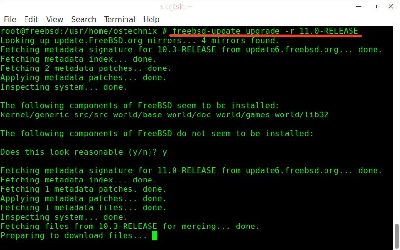Minimize the terminal window
Screen dimensions: 400x250
[358, 7]
